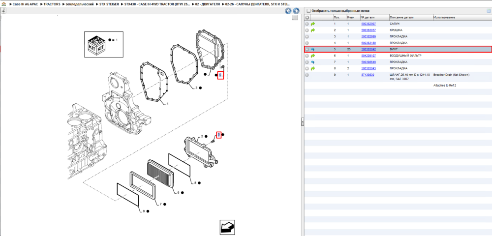492x236 pixels.
Task: Open part number 504209107 link
Action: pyautogui.click(x=369, y=56)
